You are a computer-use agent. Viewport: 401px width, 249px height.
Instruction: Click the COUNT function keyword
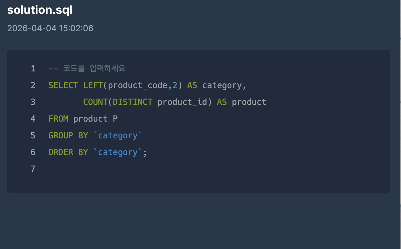pos(95,102)
